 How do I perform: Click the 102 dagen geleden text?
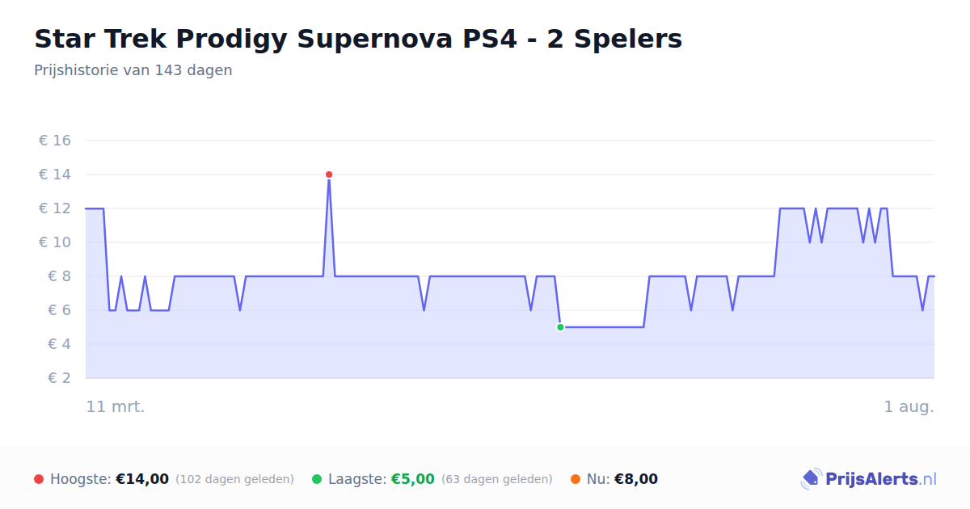coord(234,479)
